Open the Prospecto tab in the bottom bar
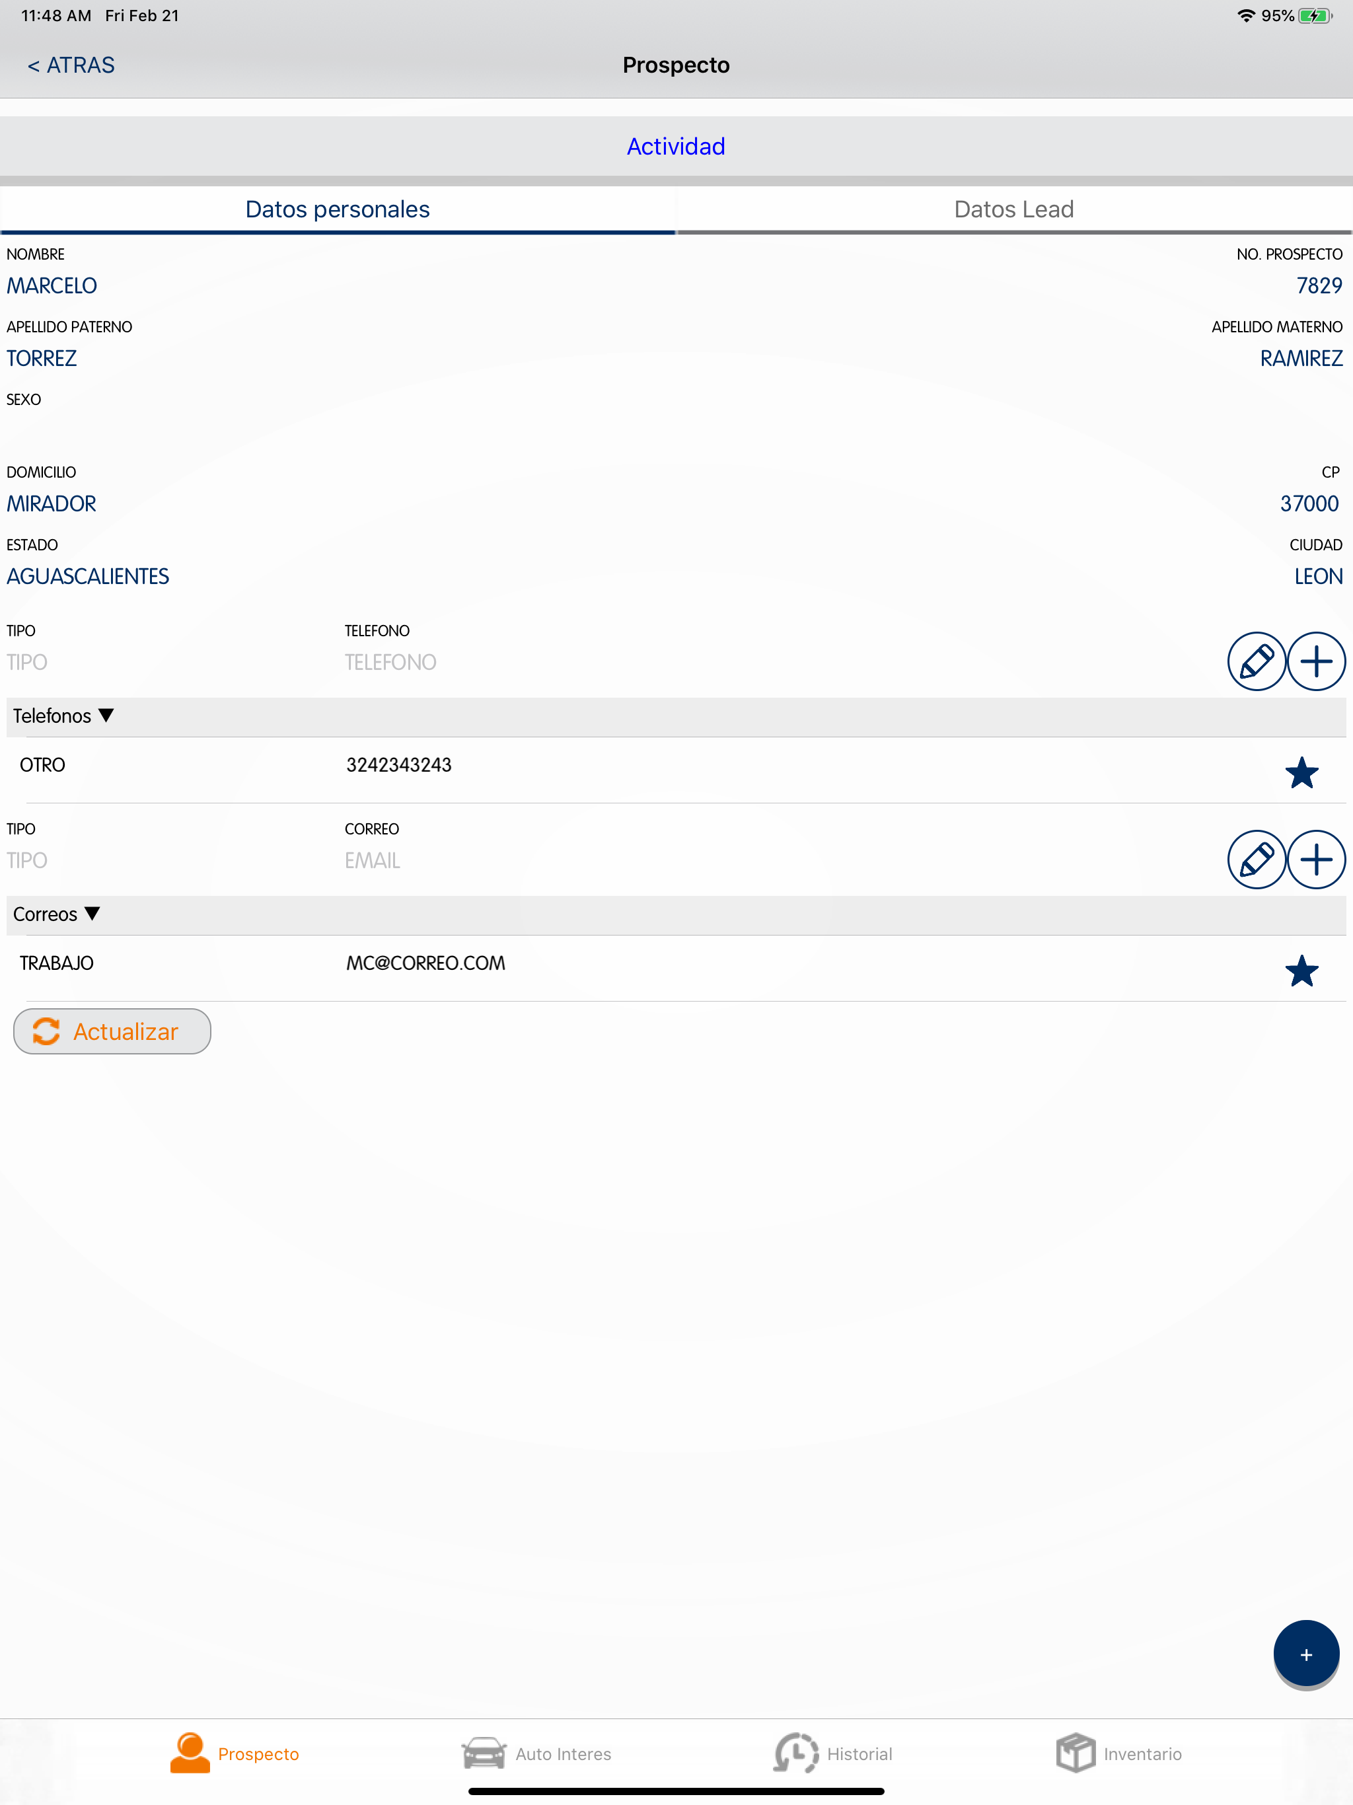The image size is (1353, 1805). click(x=235, y=1753)
